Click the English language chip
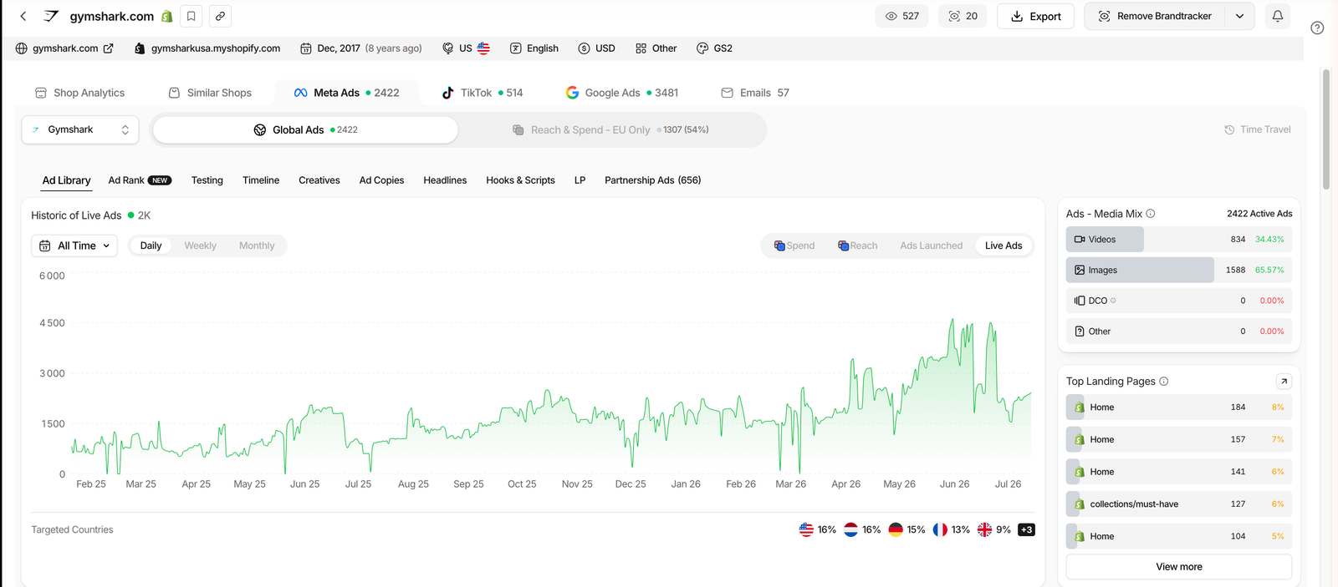 click(x=534, y=48)
